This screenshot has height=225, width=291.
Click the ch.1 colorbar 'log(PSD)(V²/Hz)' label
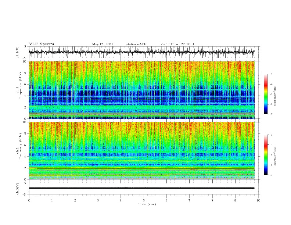(x=275, y=96)
